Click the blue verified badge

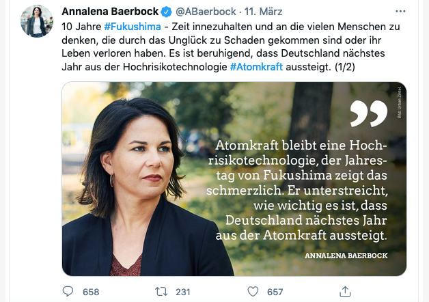[166, 12]
